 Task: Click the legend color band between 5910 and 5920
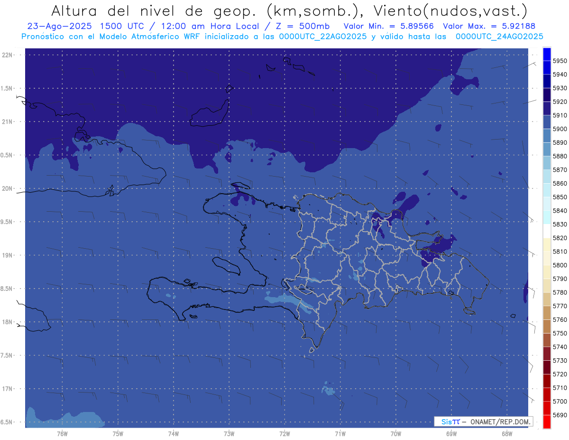(x=547, y=109)
